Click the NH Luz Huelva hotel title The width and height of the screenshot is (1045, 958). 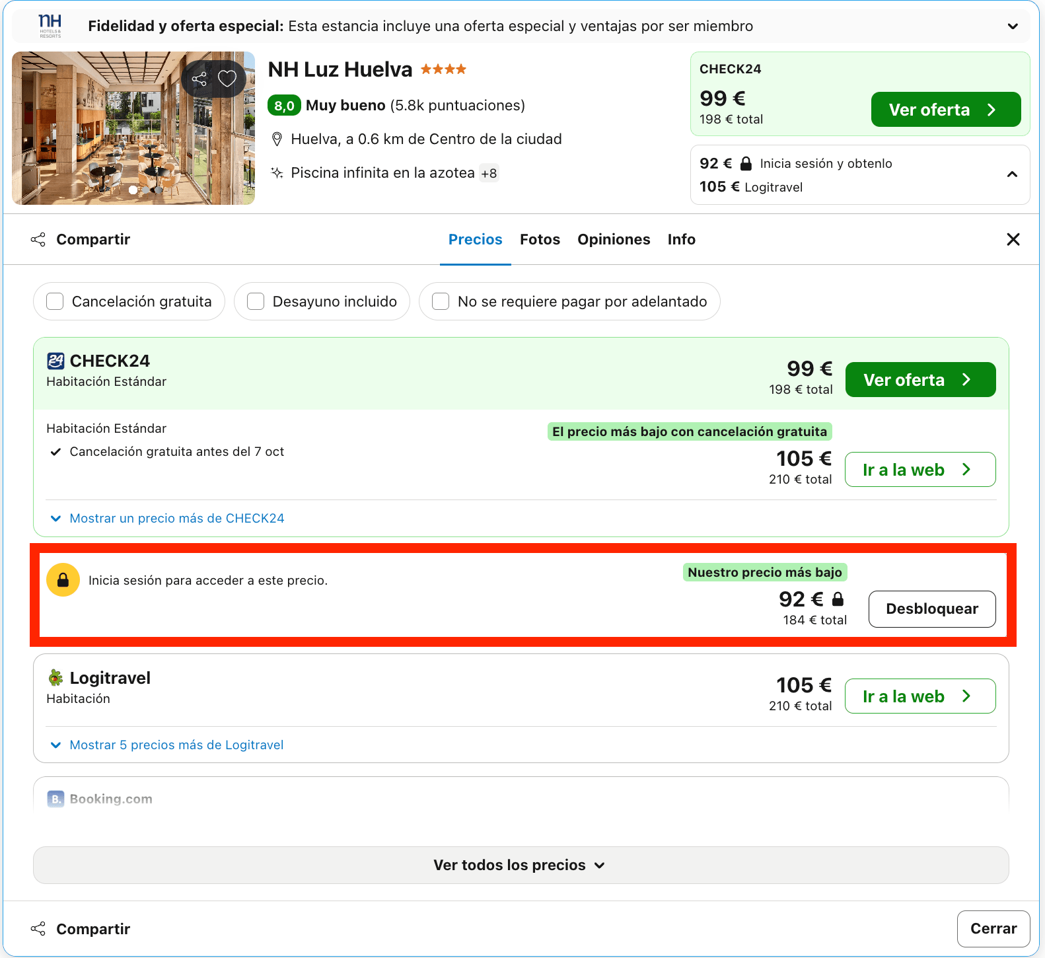pyautogui.click(x=340, y=69)
